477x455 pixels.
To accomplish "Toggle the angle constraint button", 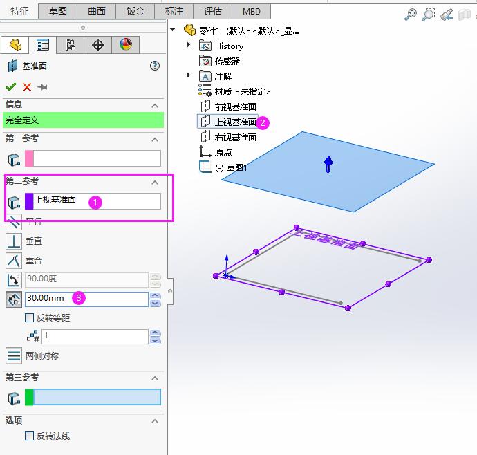I will coord(14,280).
